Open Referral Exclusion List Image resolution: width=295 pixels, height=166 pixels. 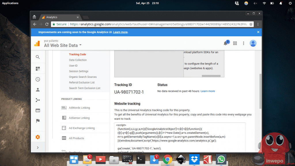coord(82,82)
